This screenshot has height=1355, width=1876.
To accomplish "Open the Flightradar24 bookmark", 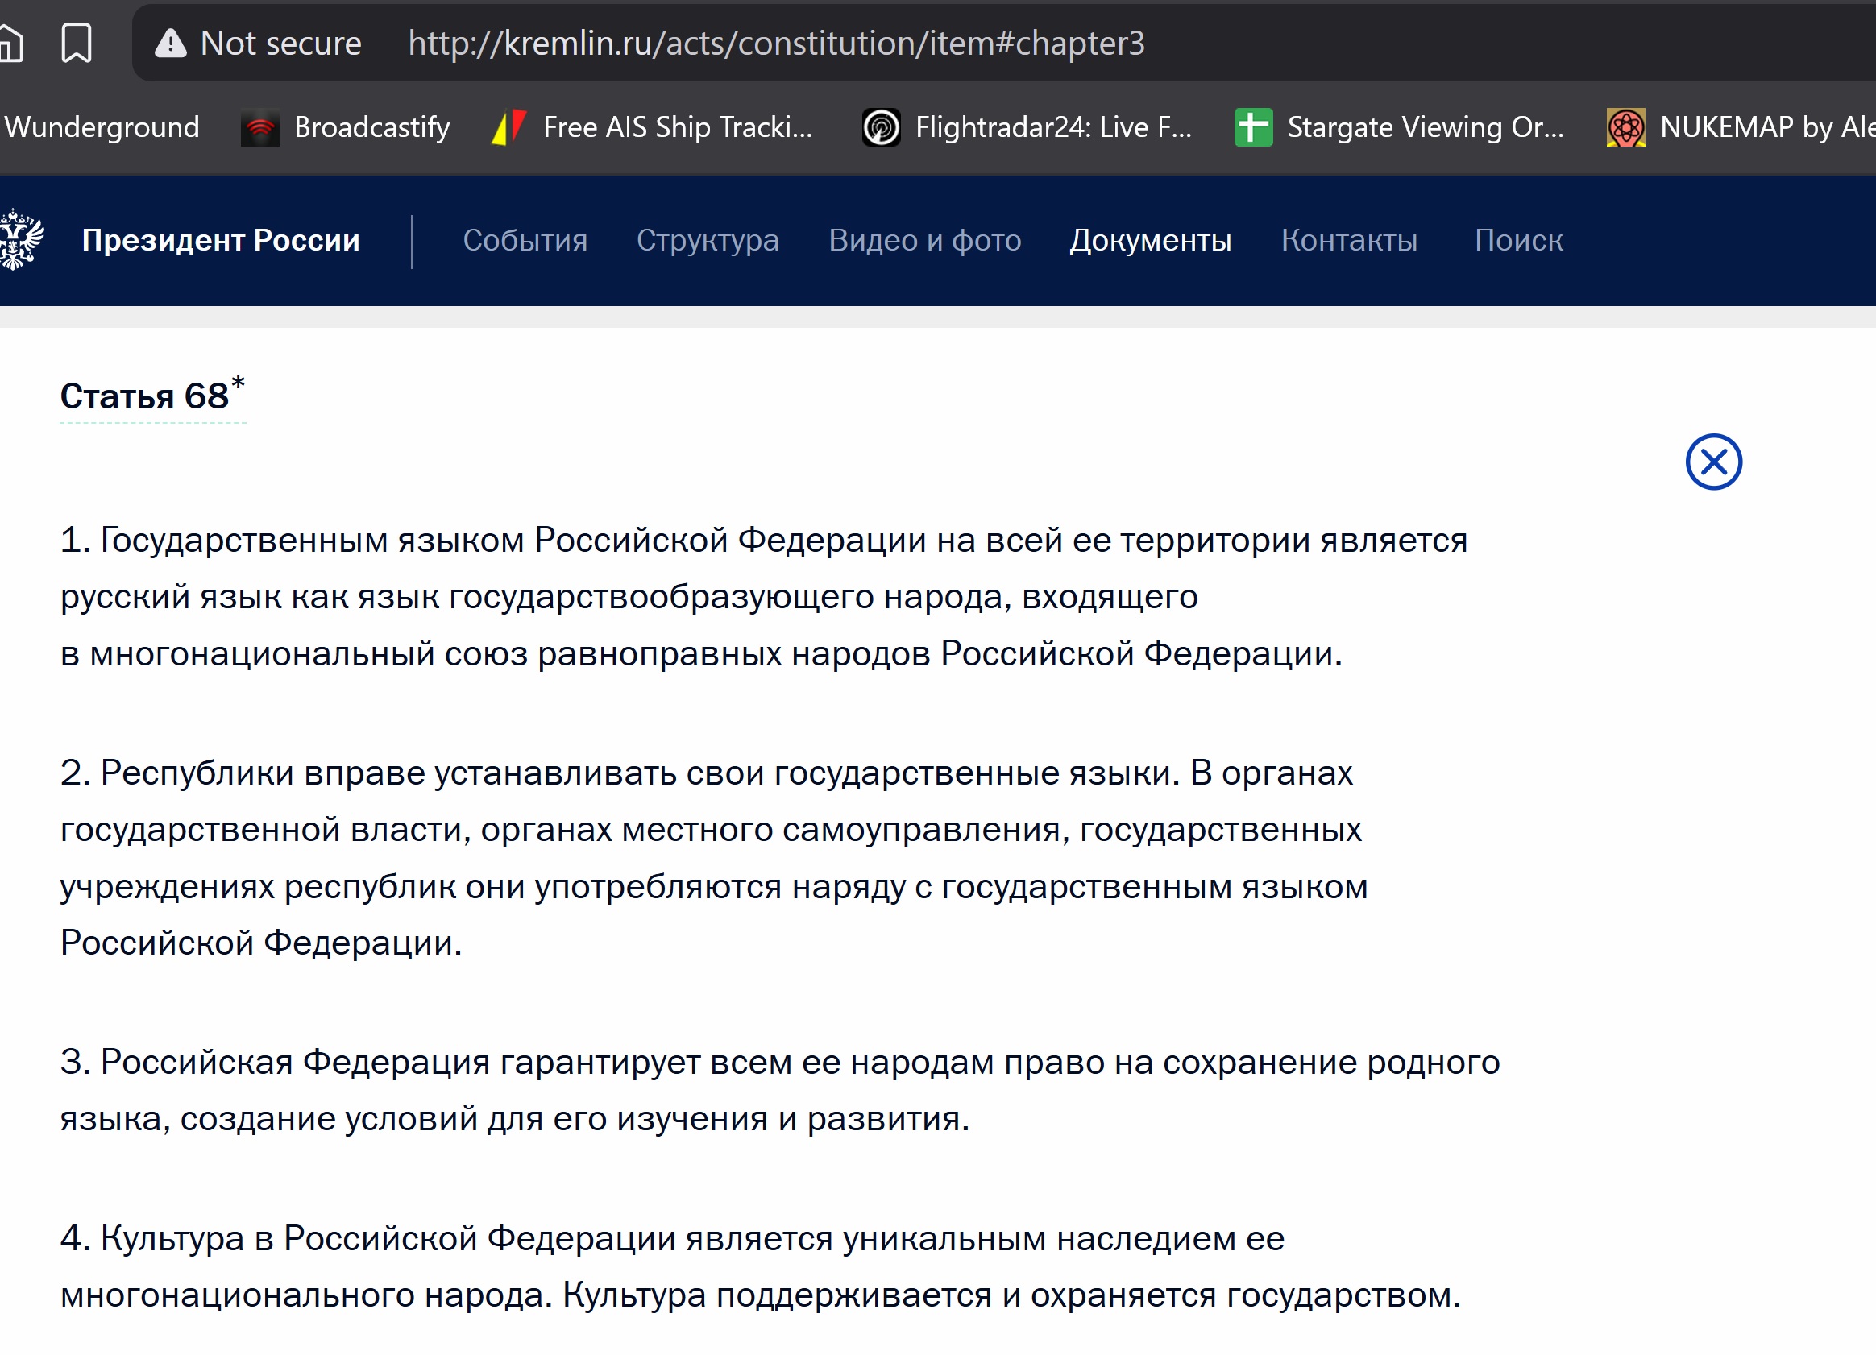I will click(x=1027, y=127).
